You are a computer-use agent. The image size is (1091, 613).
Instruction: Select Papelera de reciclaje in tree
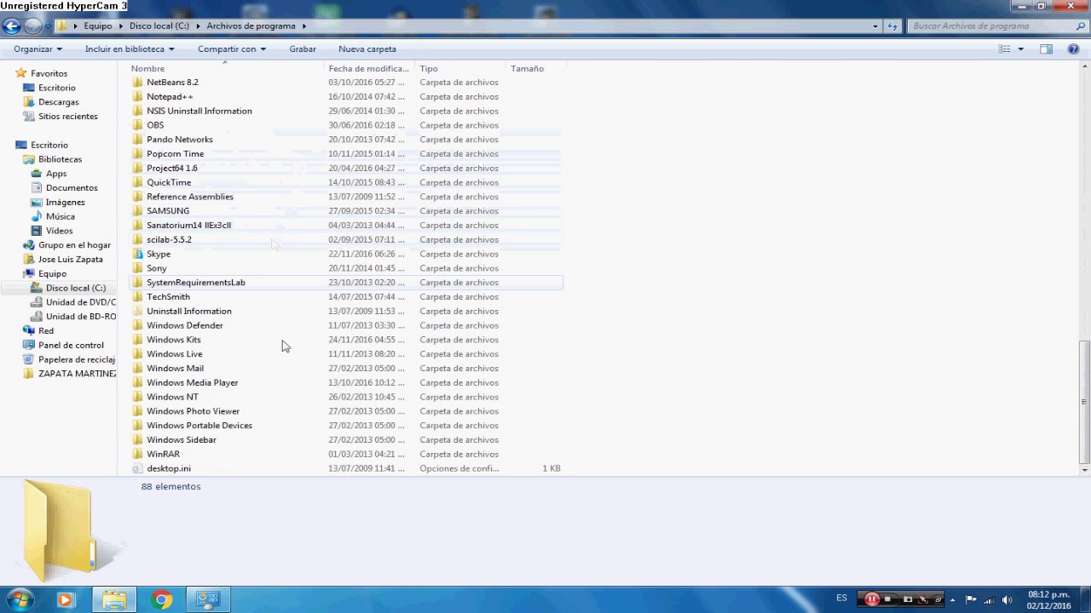(76, 359)
